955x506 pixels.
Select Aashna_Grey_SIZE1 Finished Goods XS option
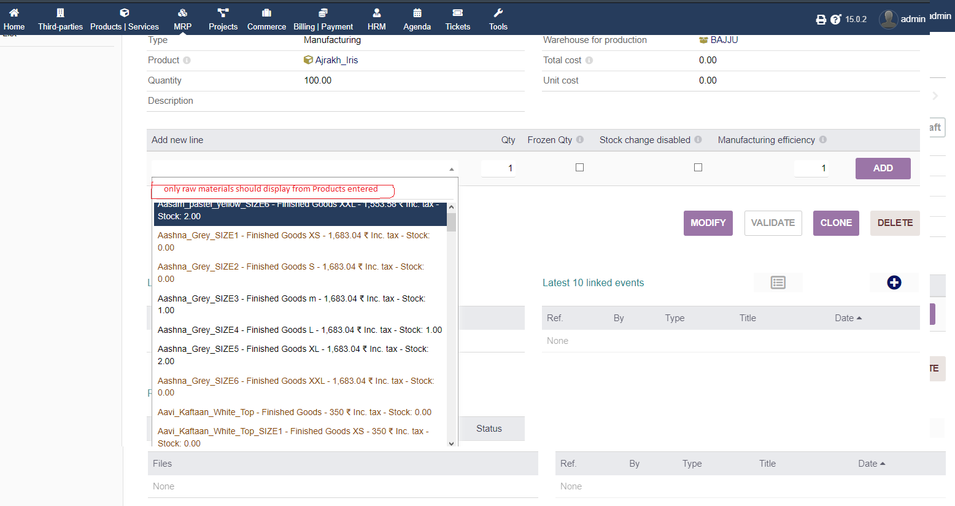tap(300, 241)
